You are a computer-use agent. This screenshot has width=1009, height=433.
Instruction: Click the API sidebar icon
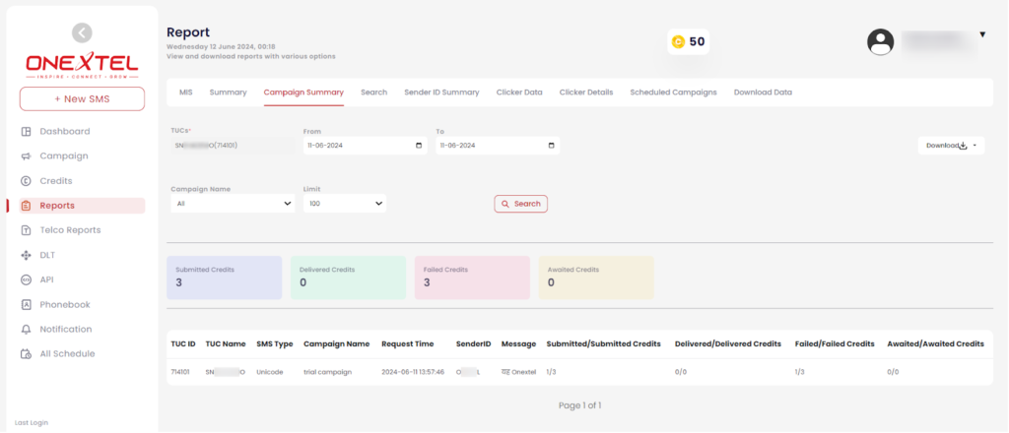(27, 279)
